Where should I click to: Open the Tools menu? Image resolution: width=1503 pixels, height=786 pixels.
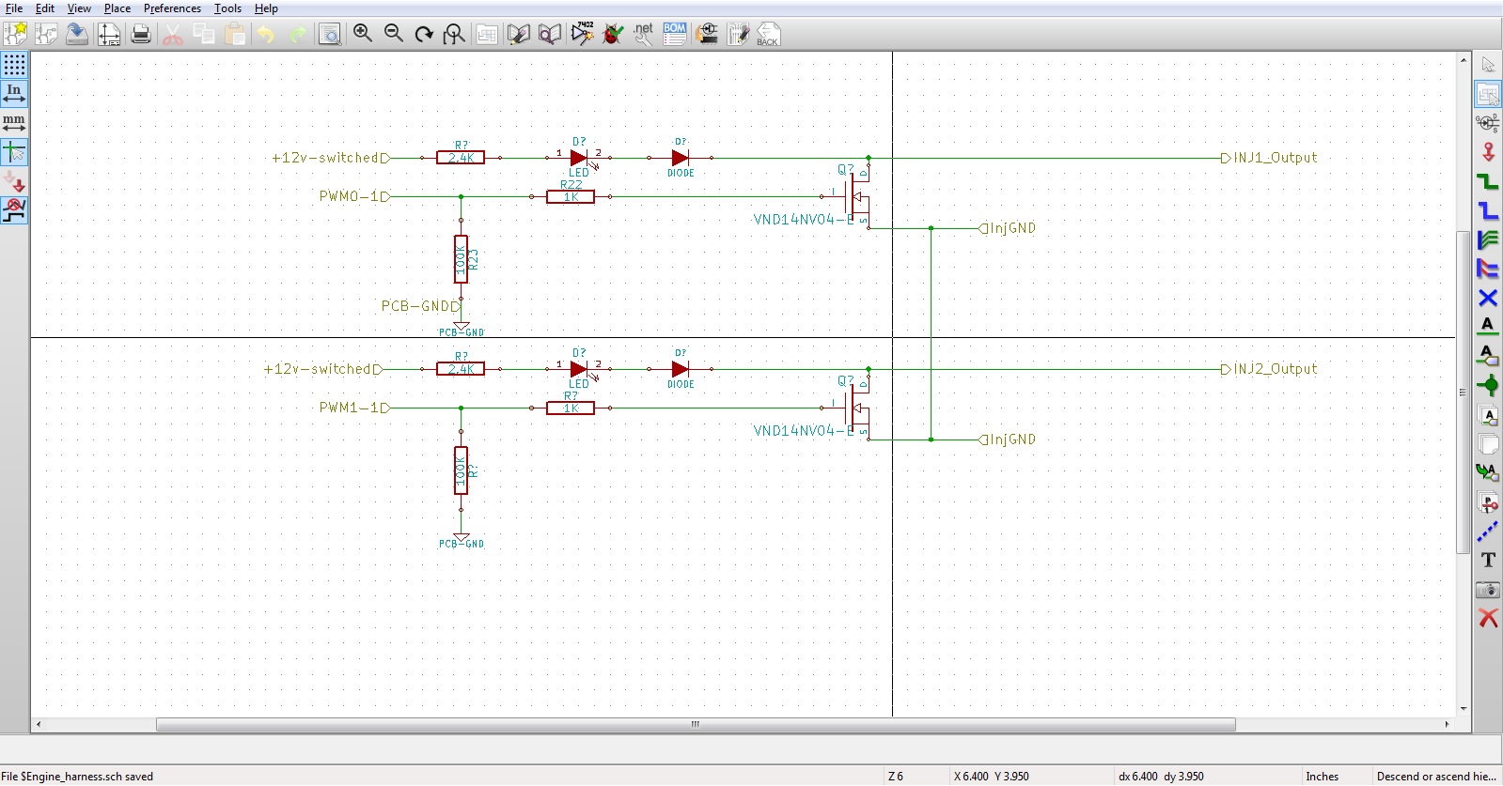pyautogui.click(x=227, y=8)
